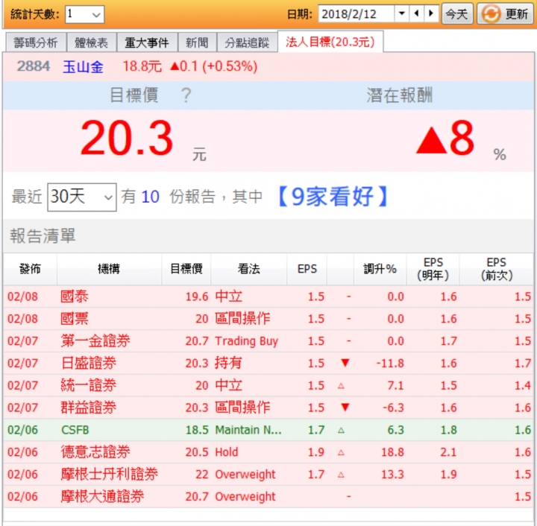537x526 pixels.
Task: Open the 最近 30天 period dropdown
Action: [x=82, y=197]
